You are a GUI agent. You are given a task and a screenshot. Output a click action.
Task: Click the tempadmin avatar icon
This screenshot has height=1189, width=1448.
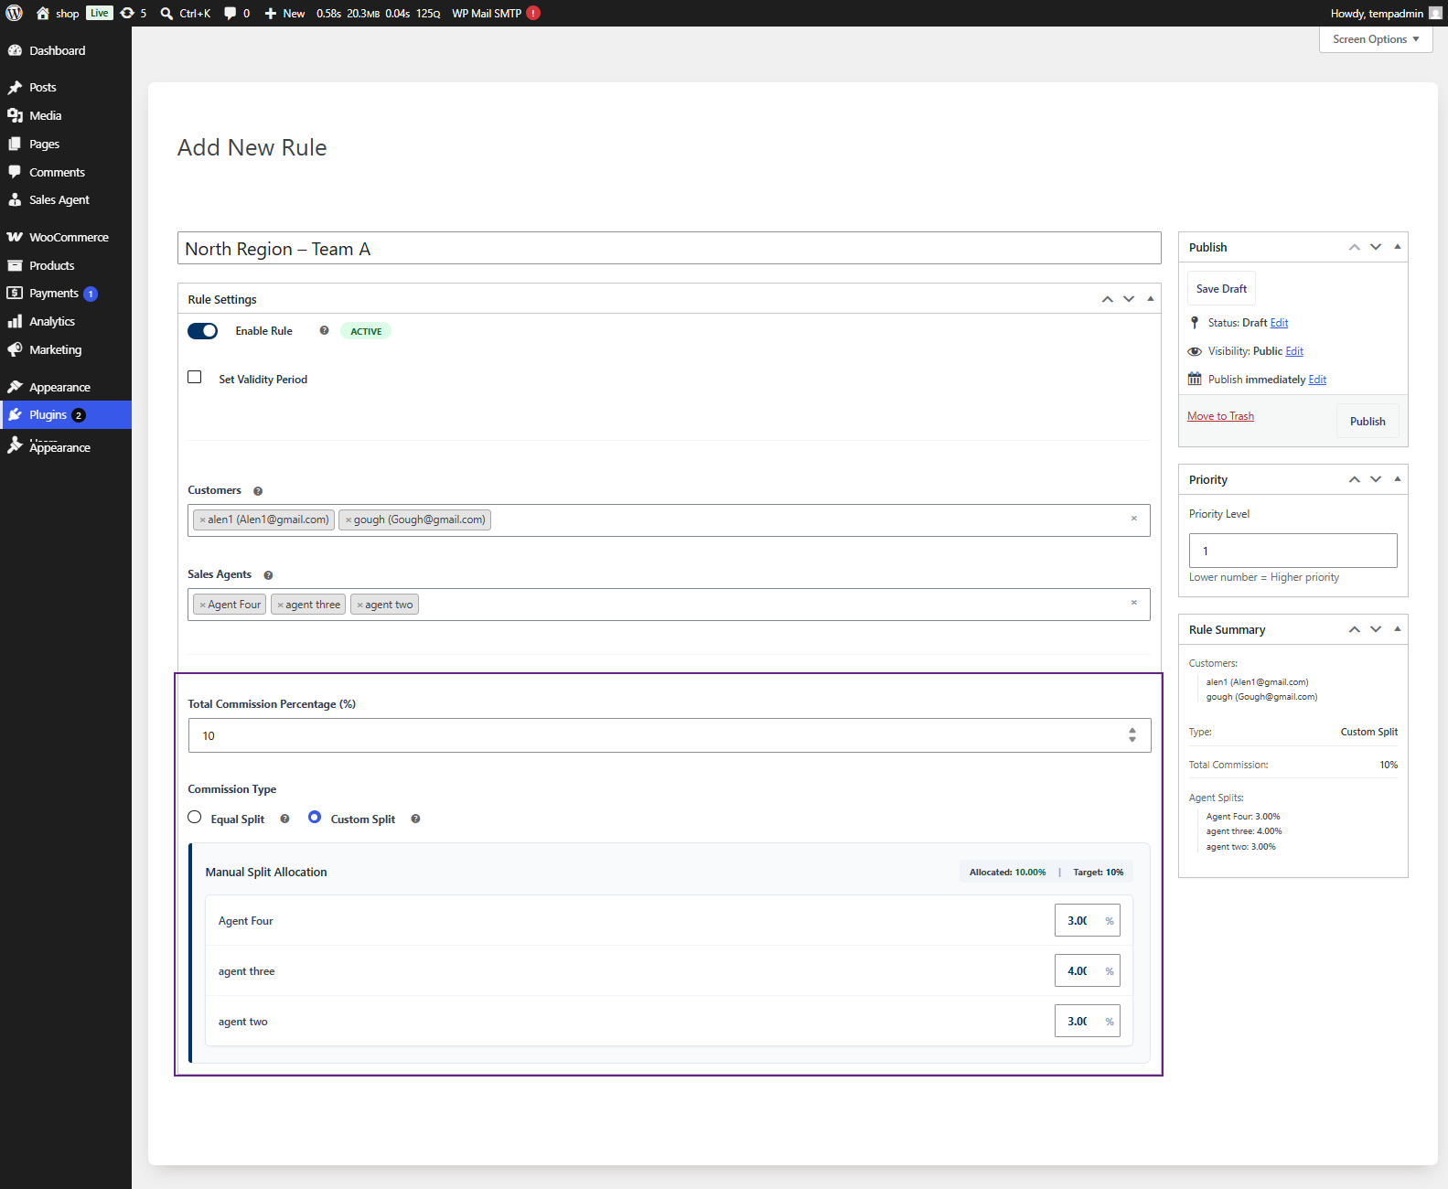(1435, 13)
